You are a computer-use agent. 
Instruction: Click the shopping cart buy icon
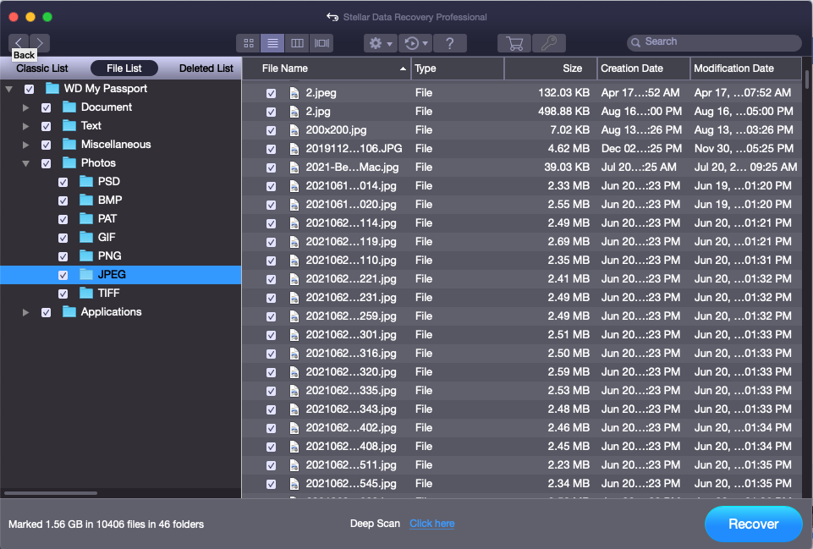click(x=514, y=43)
